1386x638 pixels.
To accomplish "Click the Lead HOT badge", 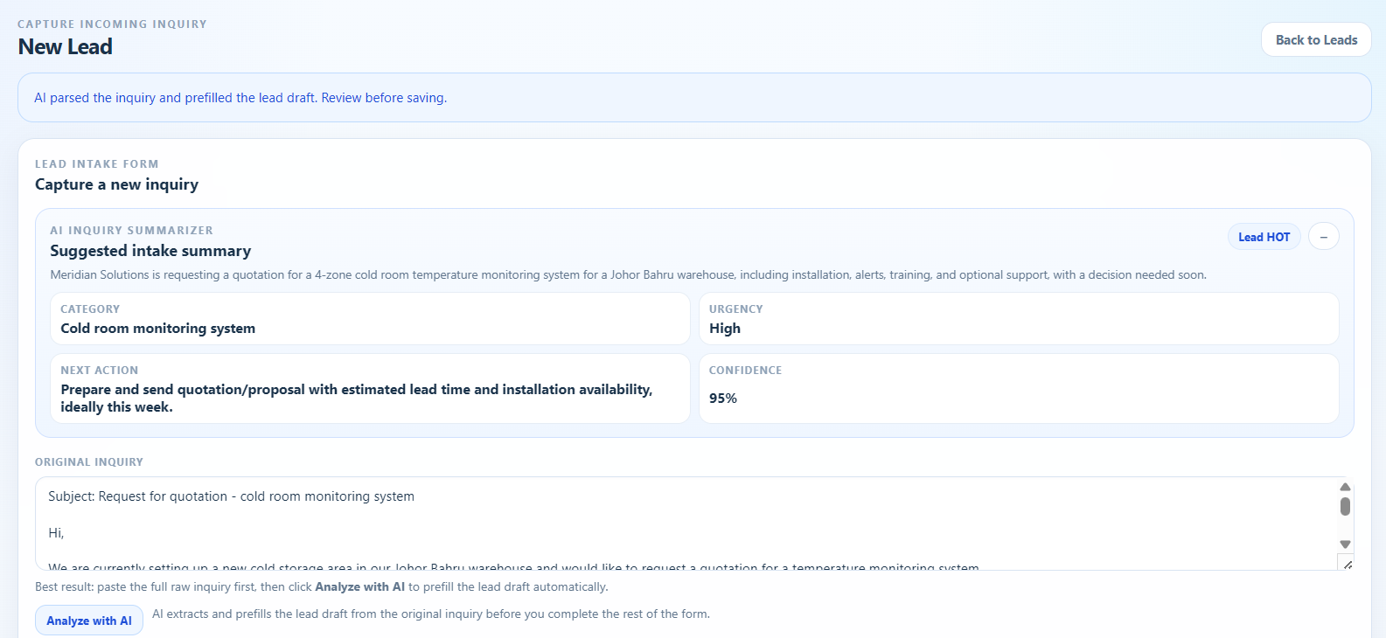I will [x=1264, y=237].
